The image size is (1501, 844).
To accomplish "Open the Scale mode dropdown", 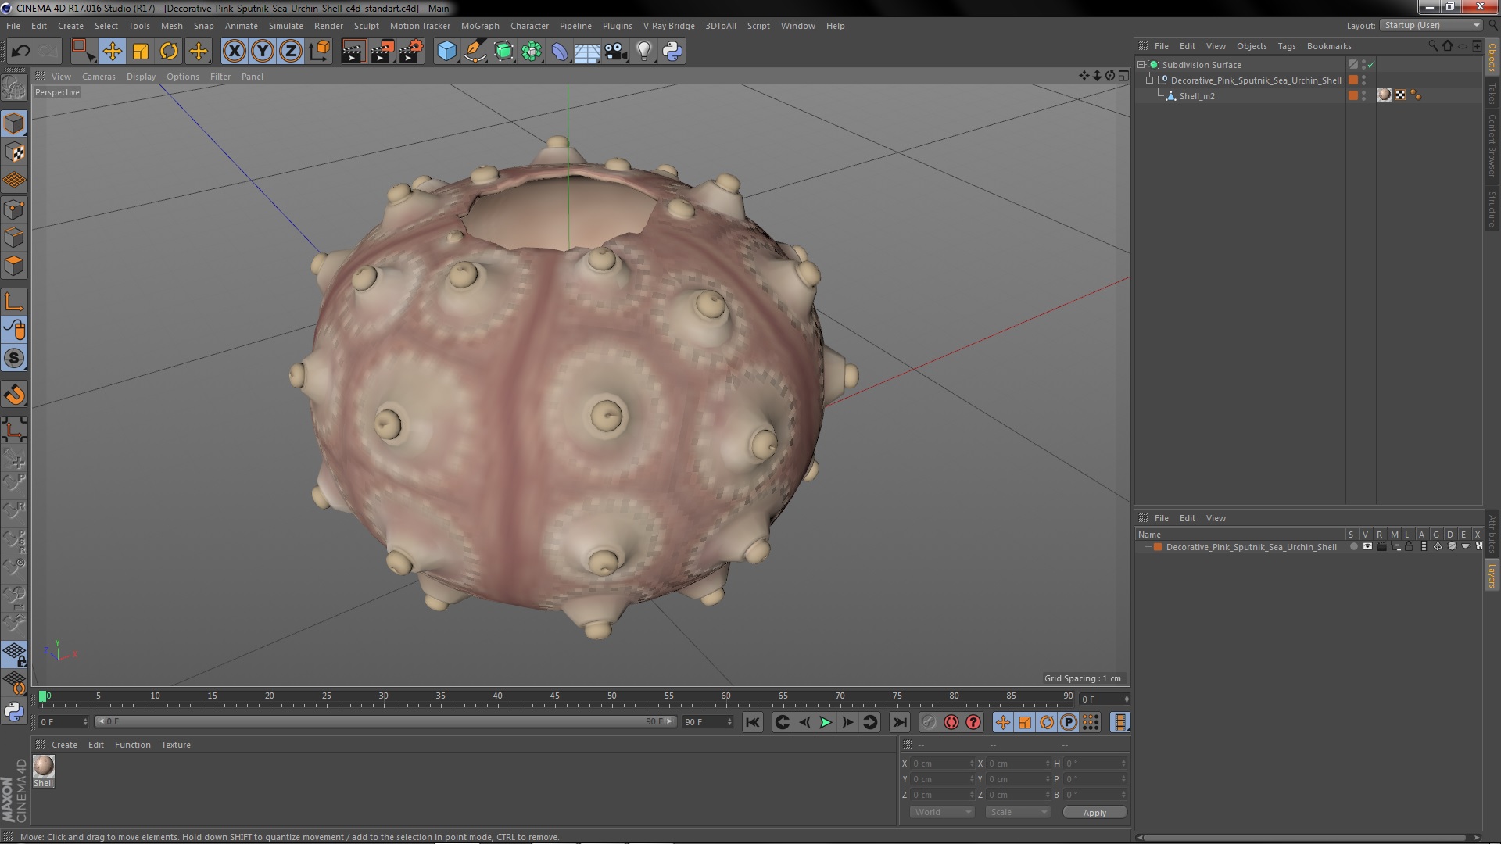I will (1017, 812).
